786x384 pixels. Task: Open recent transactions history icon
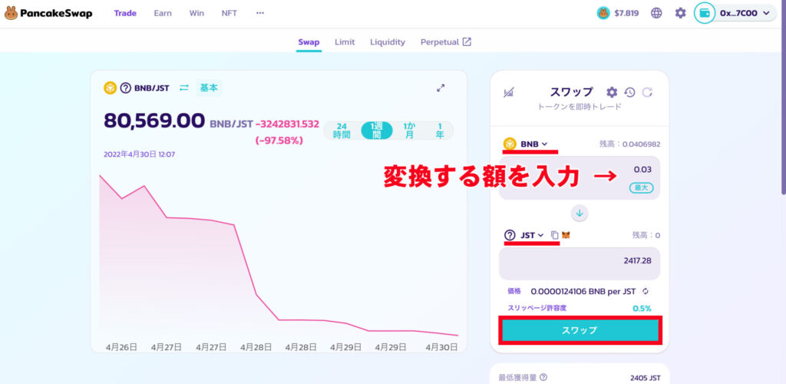coord(629,92)
